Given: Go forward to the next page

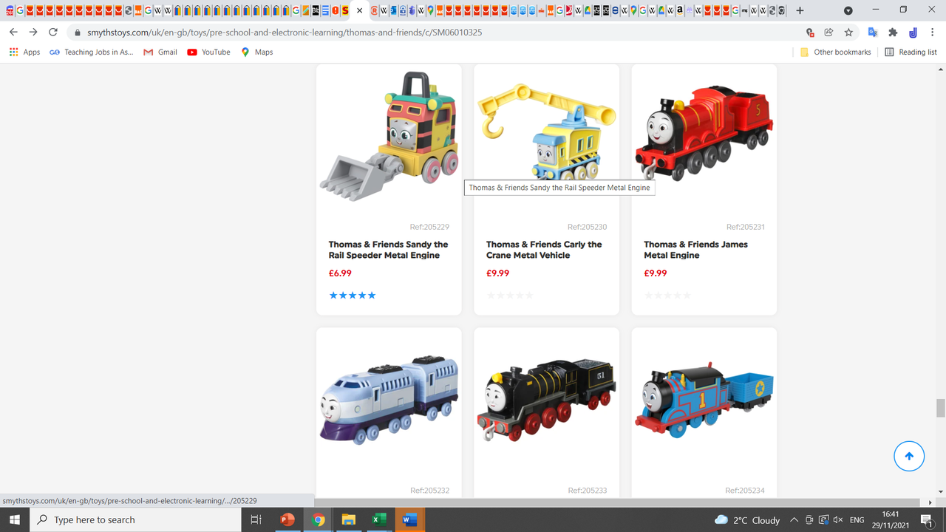Looking at the screenshot, I should [x=33, y=33].
